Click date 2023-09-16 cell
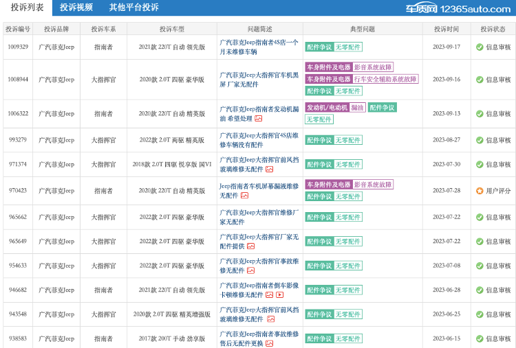This screenshot has height=348, width=516. pos(447,80)
